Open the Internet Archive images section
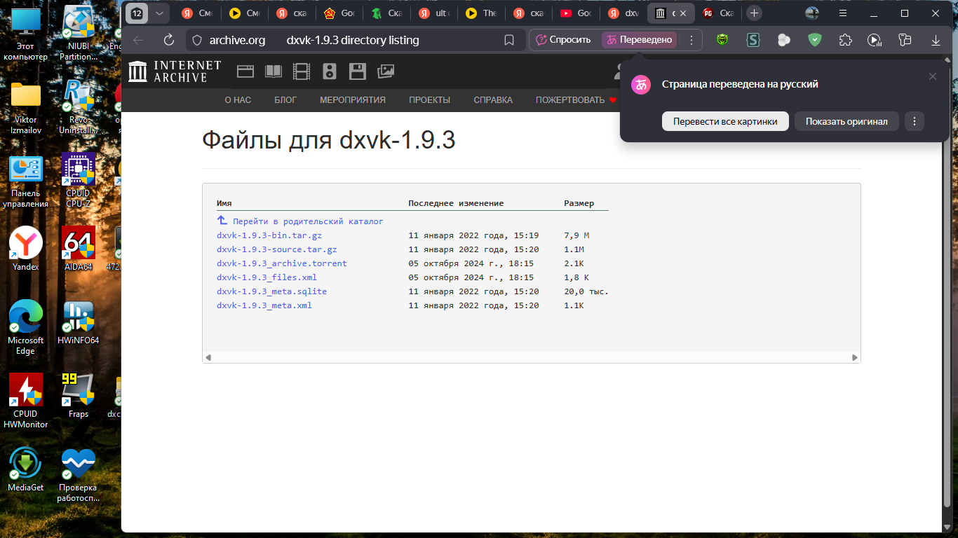Image resolution: width=958 pixels, height=538 pixels. click(386, 71)
